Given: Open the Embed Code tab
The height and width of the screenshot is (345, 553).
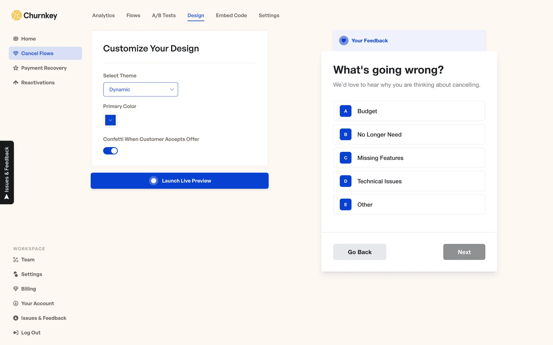Looking at the screenshot, I should coord(231,16).
